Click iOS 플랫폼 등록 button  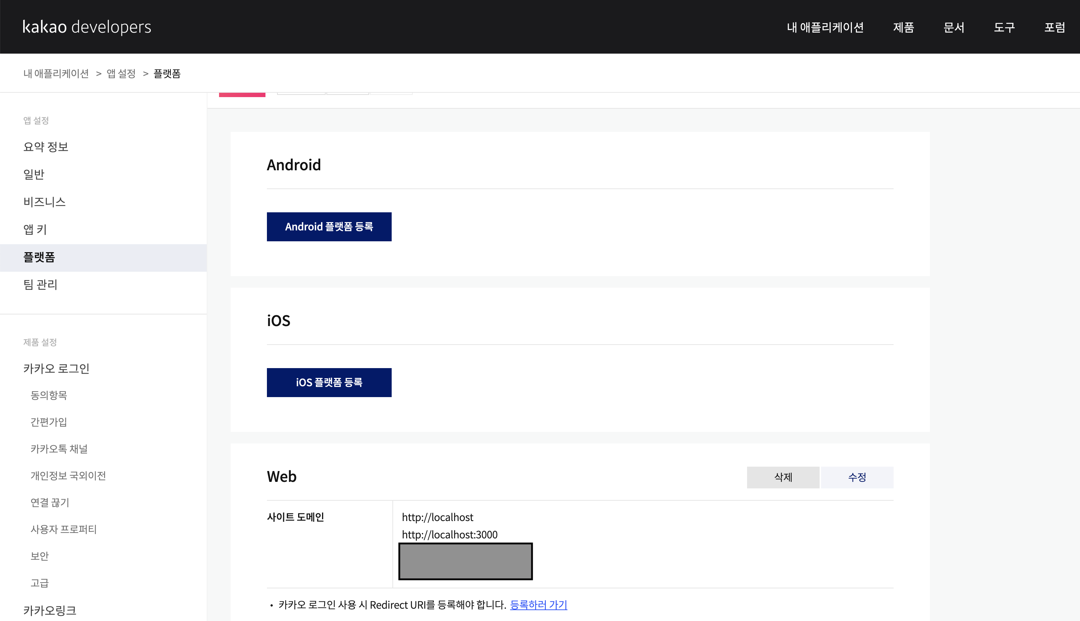click(329, 383)
